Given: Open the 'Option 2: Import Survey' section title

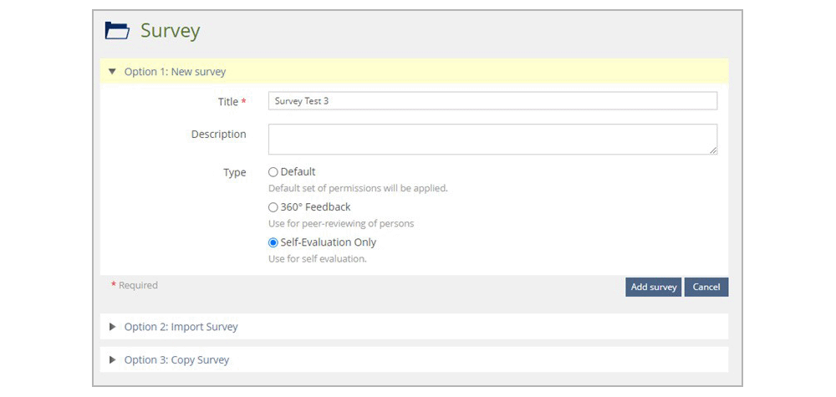Looking at the screenshot, I should coord(181,327).
